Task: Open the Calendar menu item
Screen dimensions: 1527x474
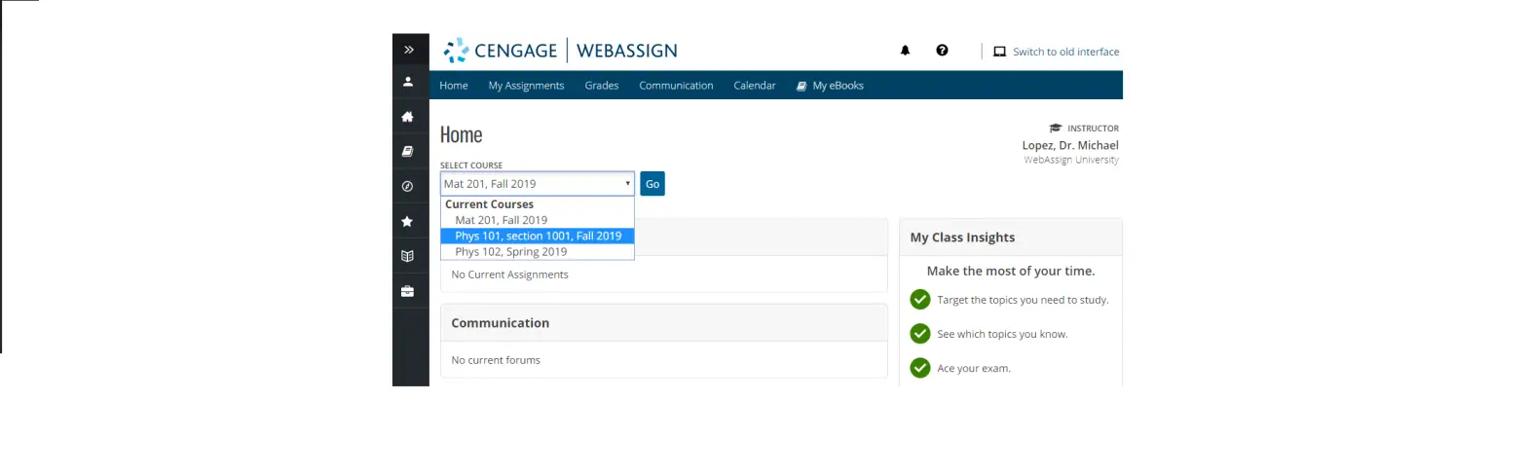Action: 755,86
